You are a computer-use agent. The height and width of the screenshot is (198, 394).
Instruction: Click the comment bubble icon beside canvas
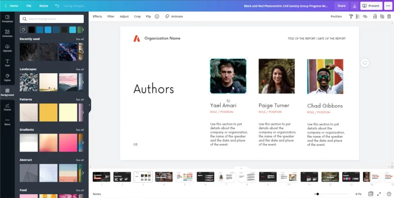tap(365, 63)
